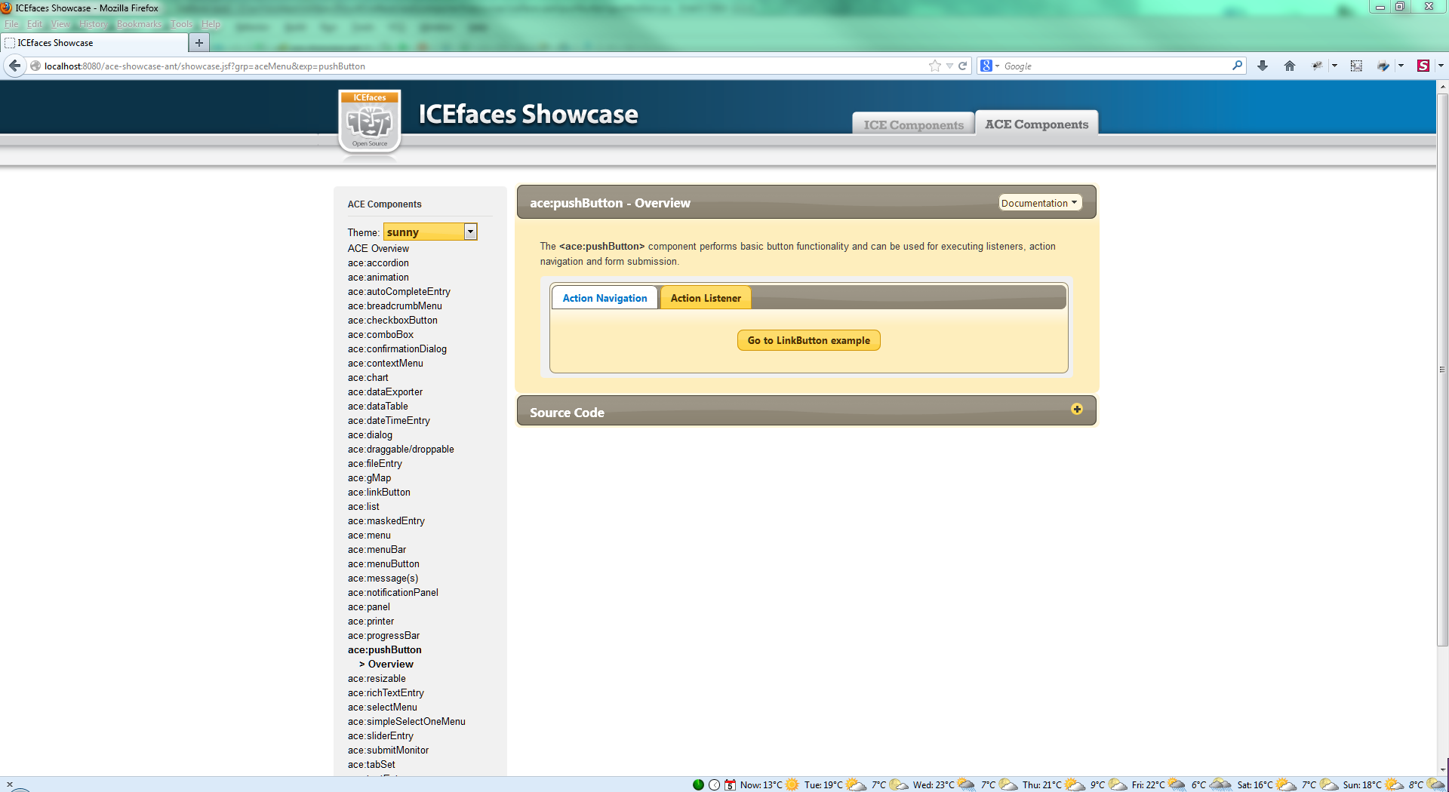The height and width of the screenshot is (792, 1449).
Task: Open the ace:dateTimeEntry link
Action: [x=389, y=420]
